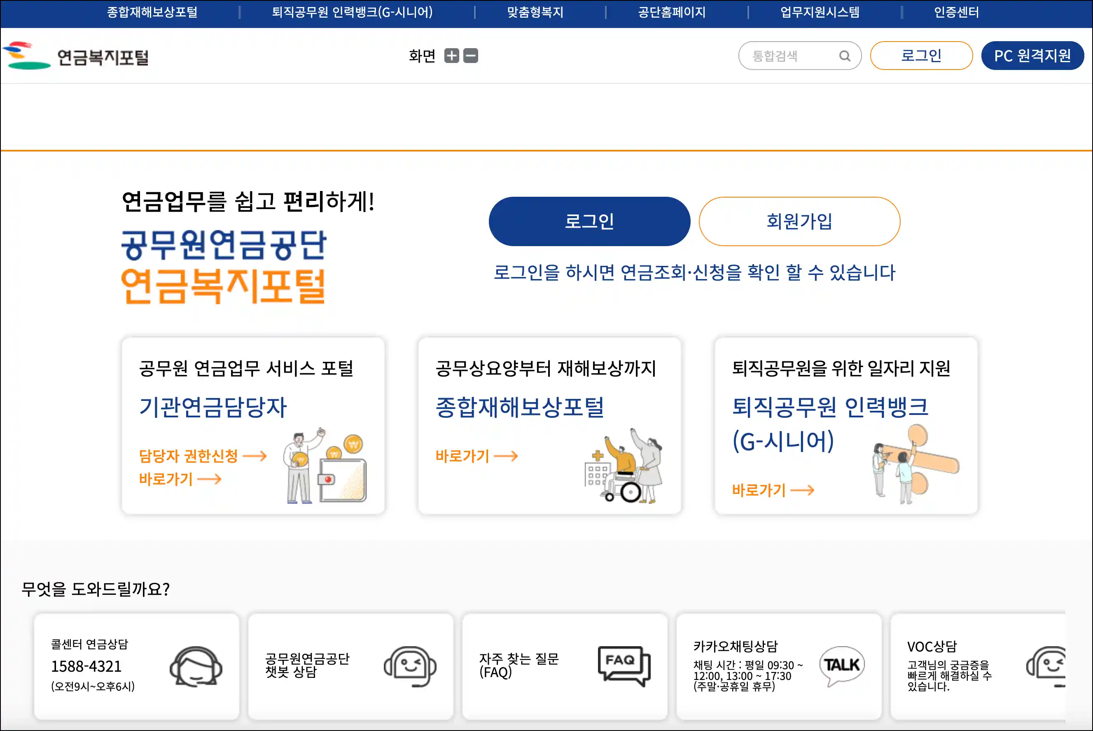Viewport: 1093px width, 731px height.
Task: Click the VOC상담 chatbot icon
Action: tap(1046, 667)
